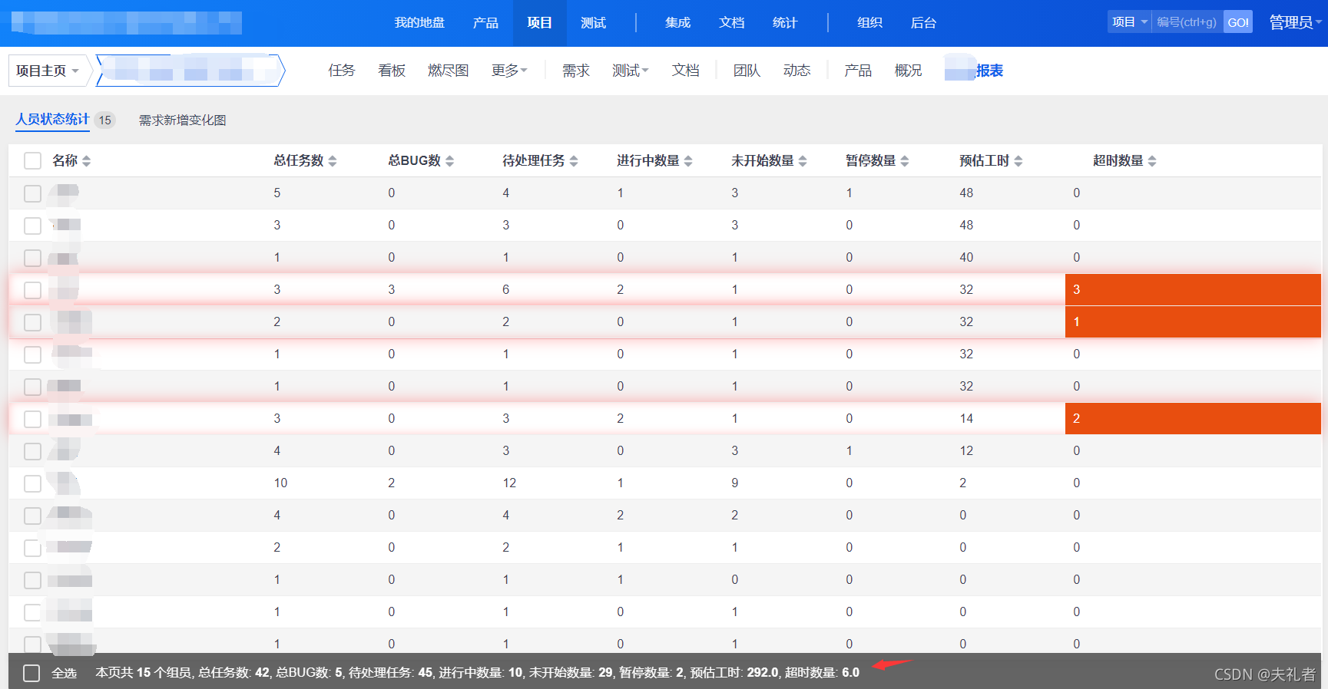The width and height of the screenshot is (1328, 689).
Task: Sort by 预估工时 column sort arrows
Action: coord(1018,161)
